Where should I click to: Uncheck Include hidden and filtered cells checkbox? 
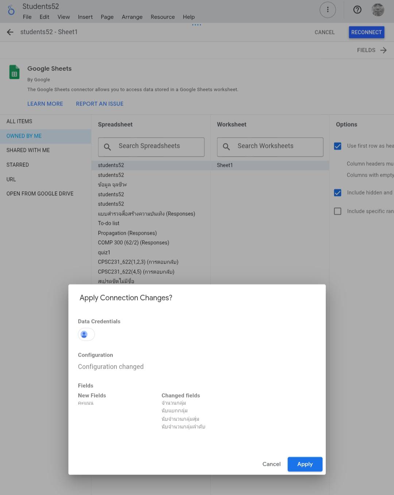click(338, 193)
